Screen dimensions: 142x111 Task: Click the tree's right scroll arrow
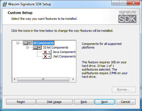click(x=73, y=79)
